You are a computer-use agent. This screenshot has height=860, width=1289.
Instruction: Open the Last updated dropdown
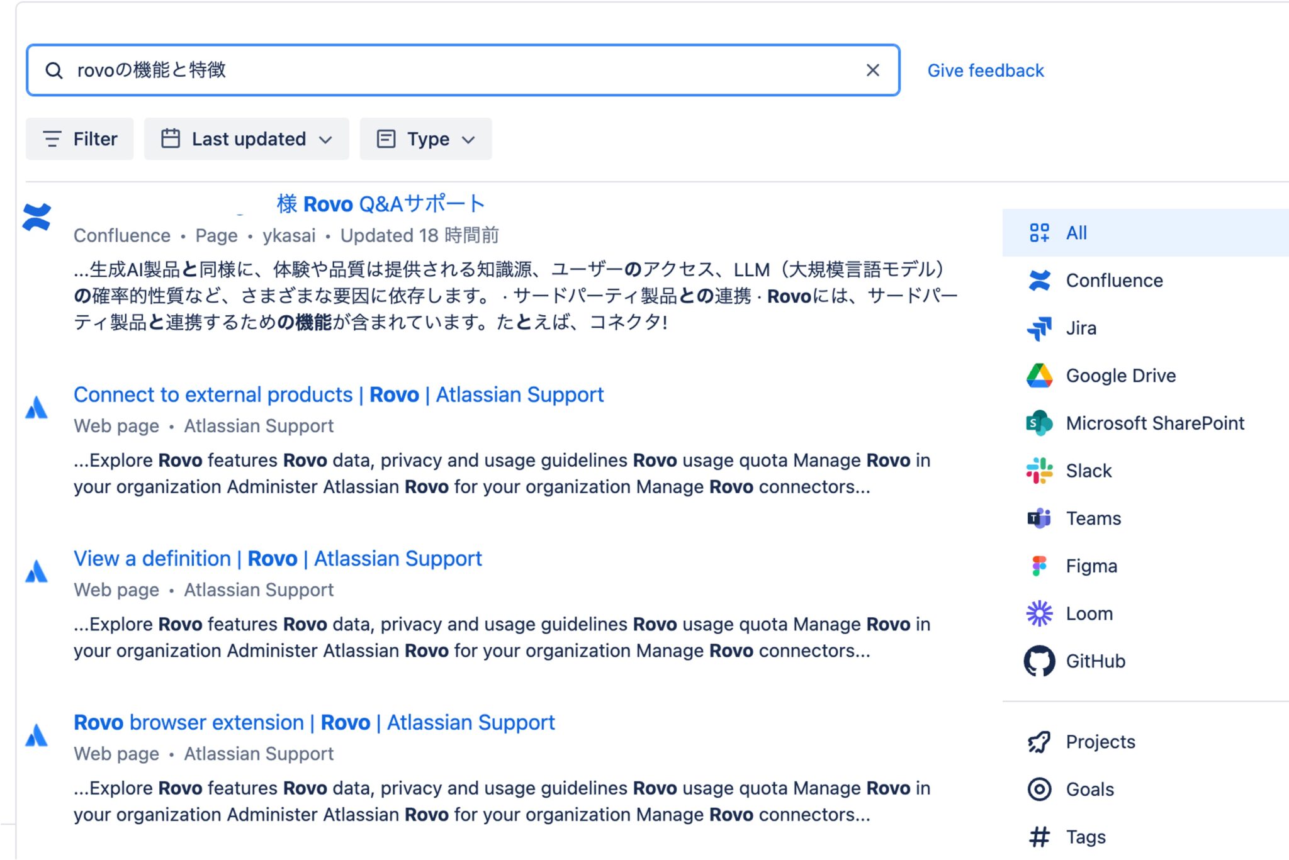(x=247, y=138)
